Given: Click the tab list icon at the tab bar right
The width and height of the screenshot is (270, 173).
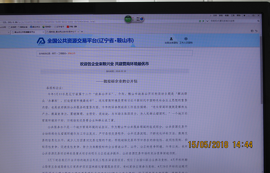Looking at the screenshot, I should (251, 31).
